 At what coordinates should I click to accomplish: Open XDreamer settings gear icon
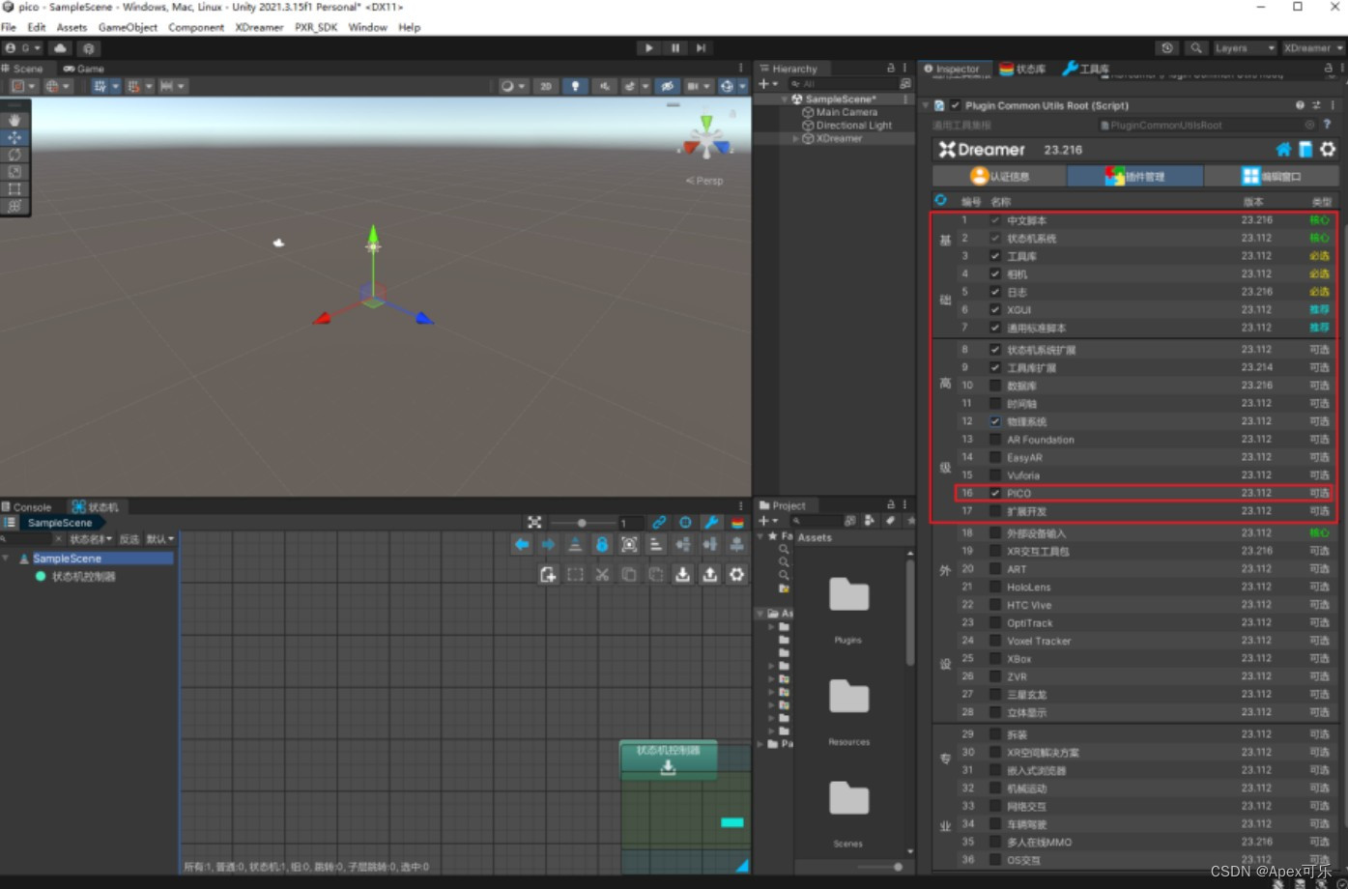1328,149
